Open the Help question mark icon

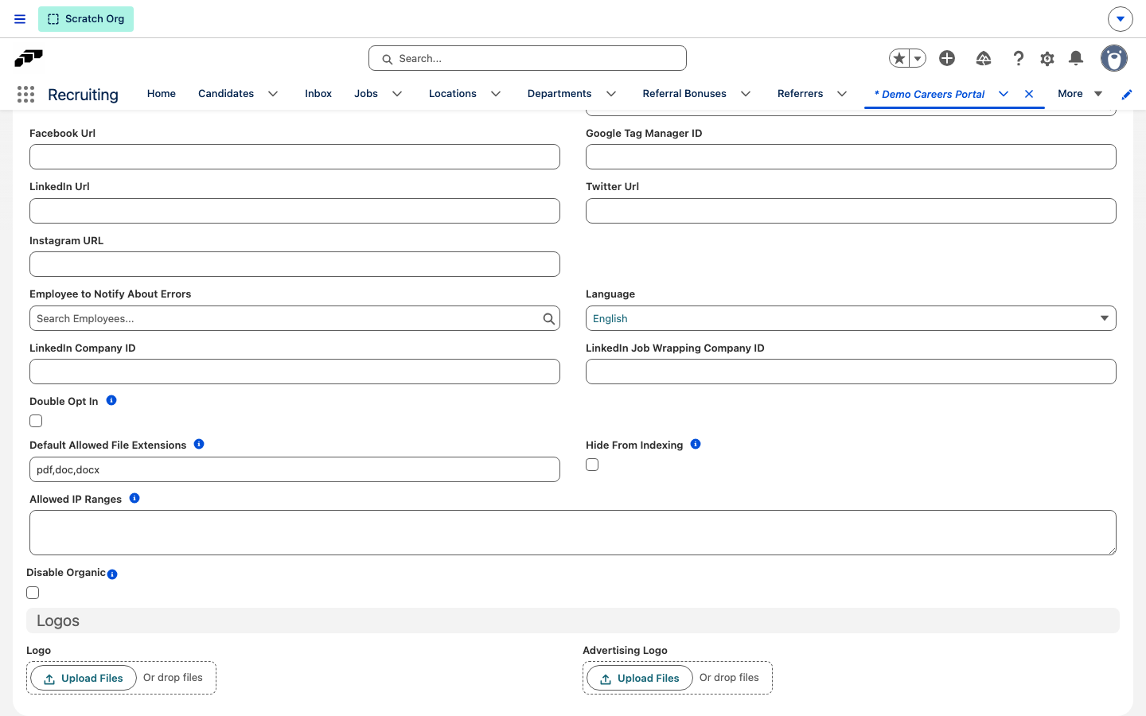tap(1018, 58)
